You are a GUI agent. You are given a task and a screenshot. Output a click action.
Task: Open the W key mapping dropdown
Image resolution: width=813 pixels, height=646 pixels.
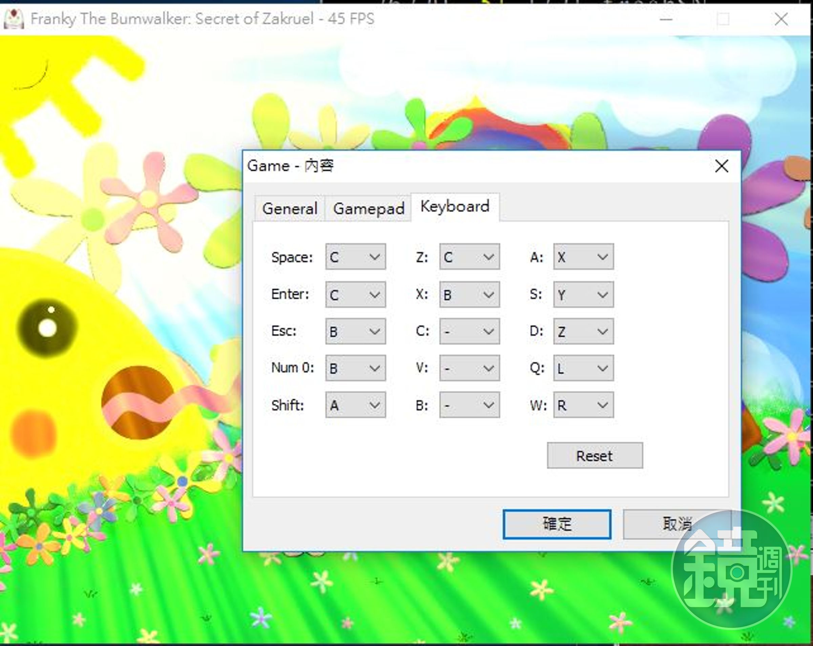coord(583,405)
